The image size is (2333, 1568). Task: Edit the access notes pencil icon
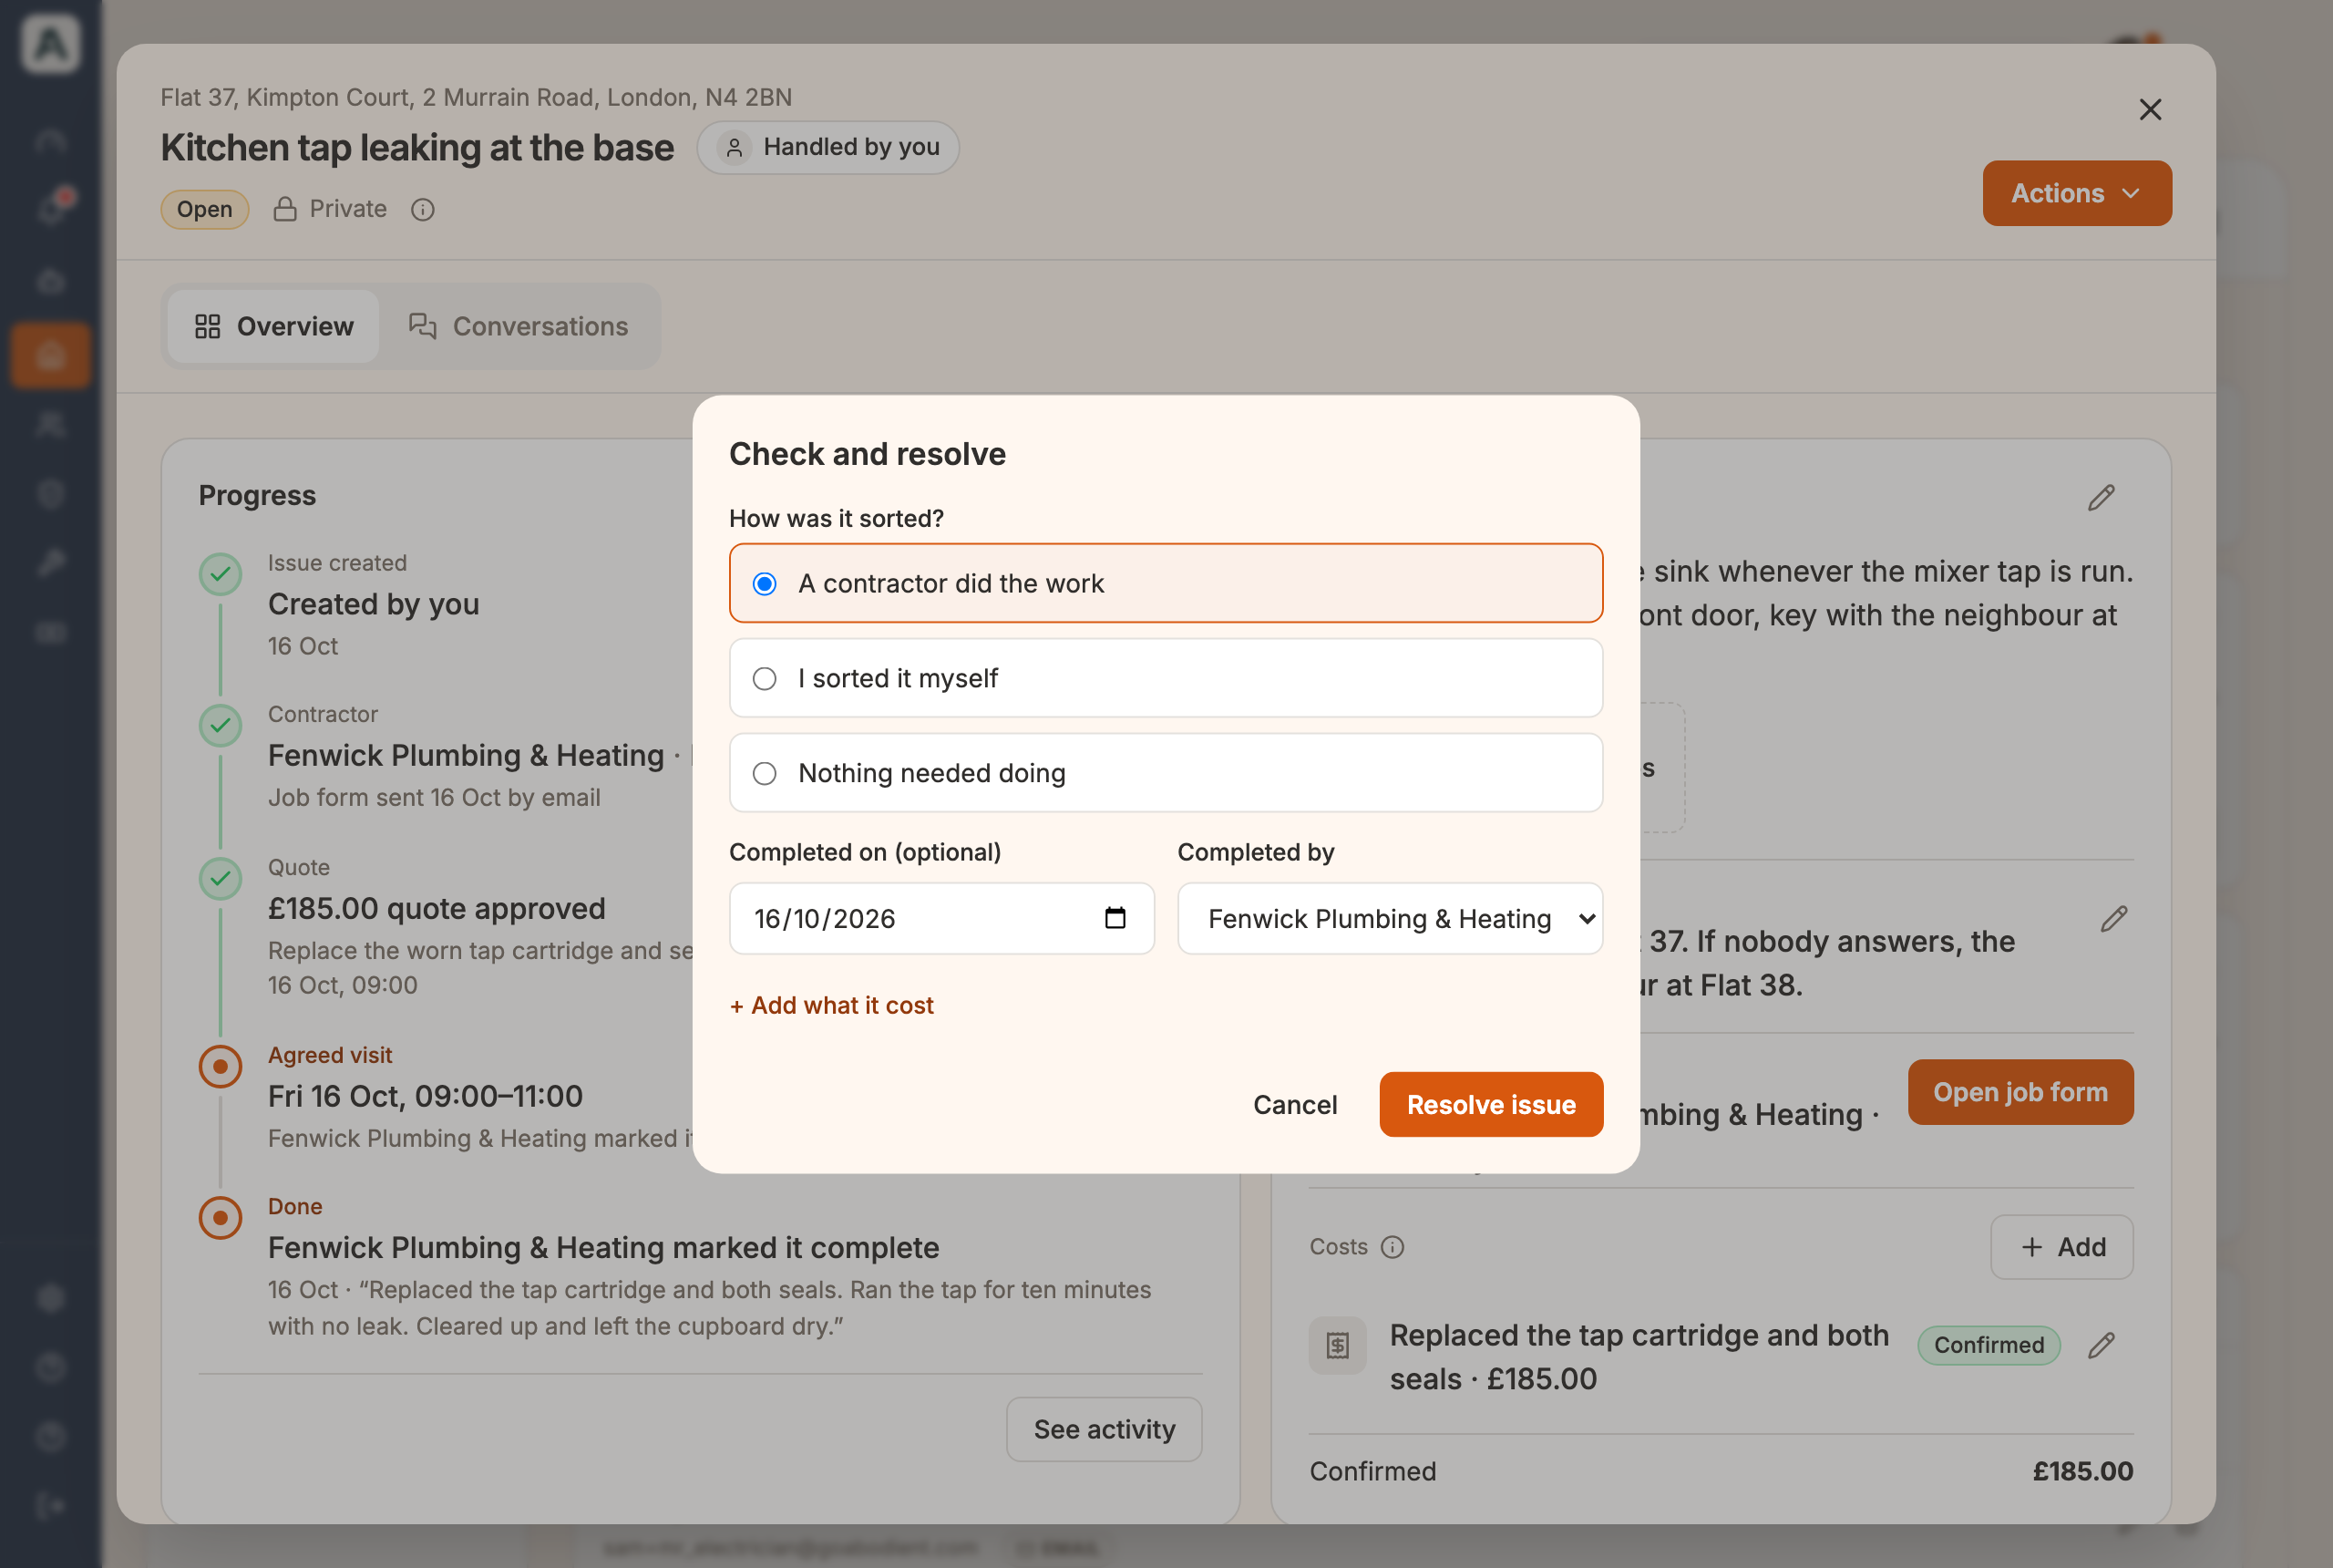pos(2114,918)
